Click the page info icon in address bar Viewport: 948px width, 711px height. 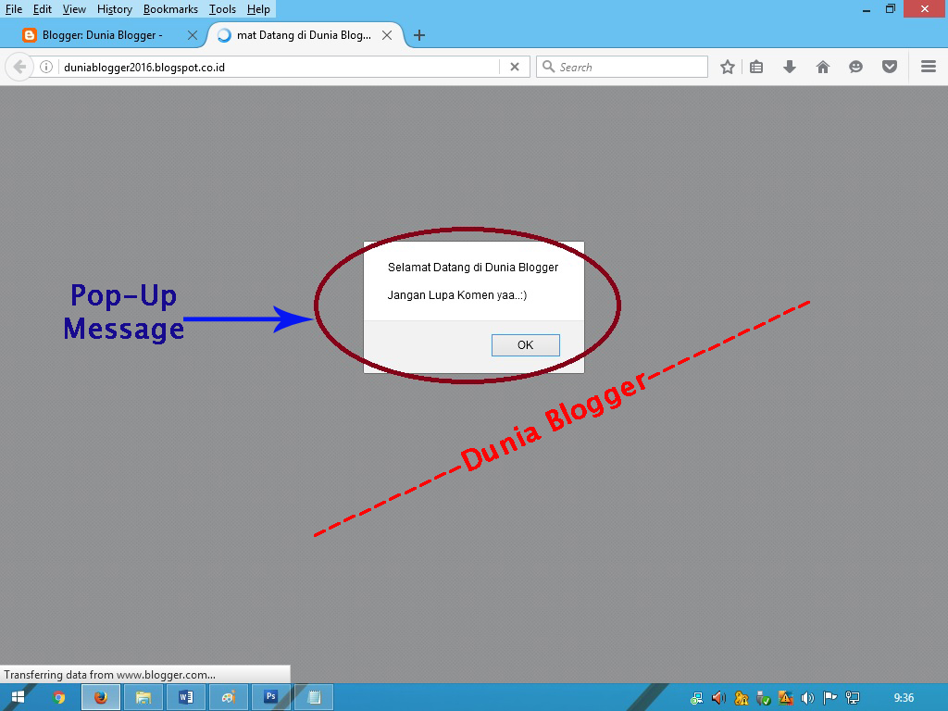point(45,67)
